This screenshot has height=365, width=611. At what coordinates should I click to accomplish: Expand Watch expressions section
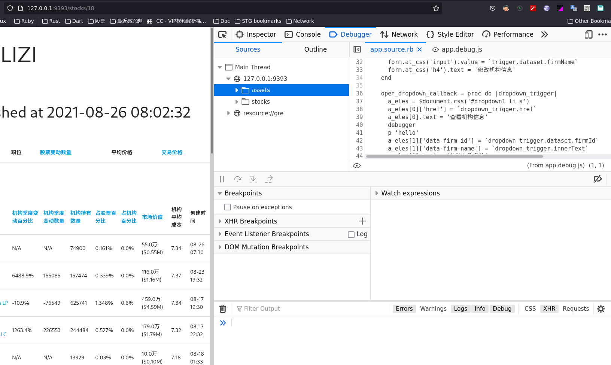point(377,193)
